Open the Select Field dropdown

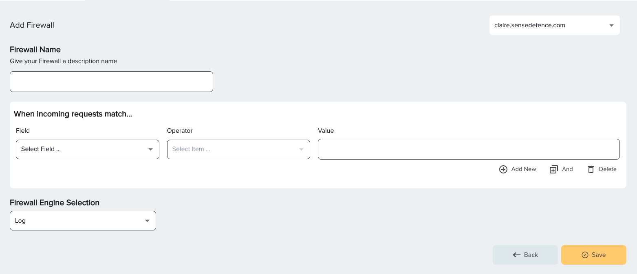(88, 149)
